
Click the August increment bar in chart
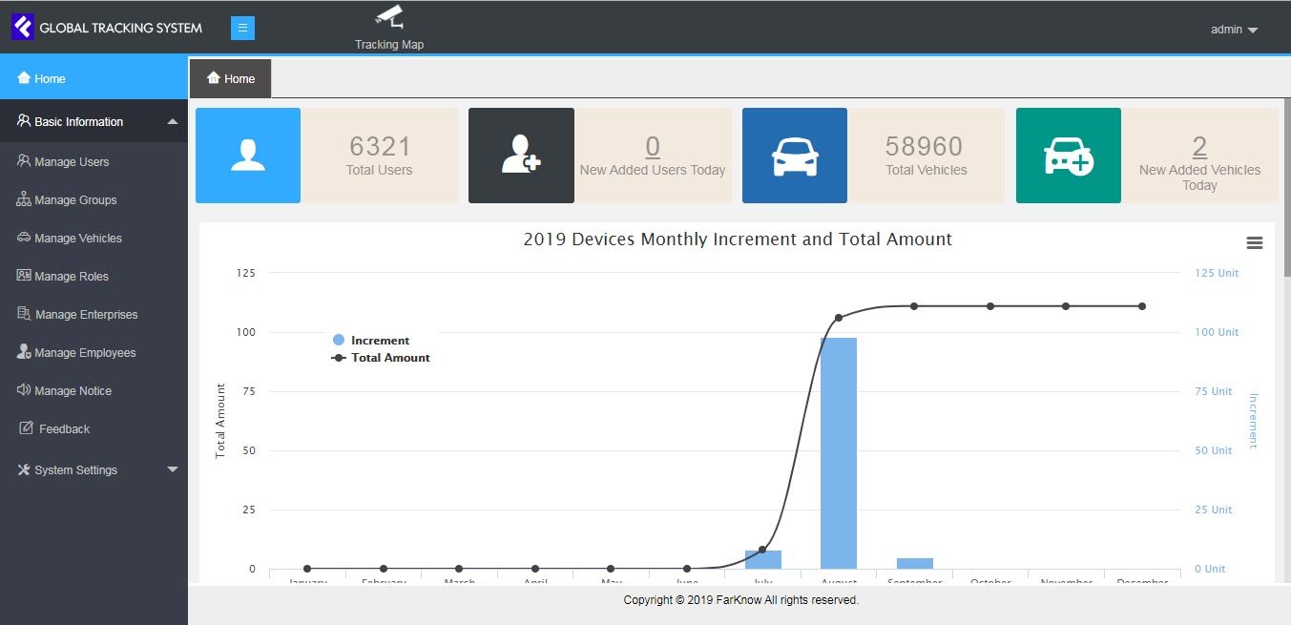coord(838,453)
